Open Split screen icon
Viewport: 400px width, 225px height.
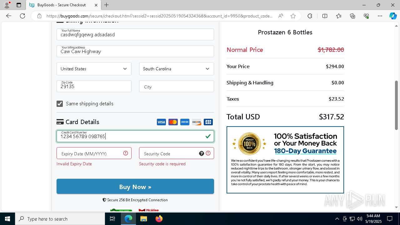[x=325, y=16]
